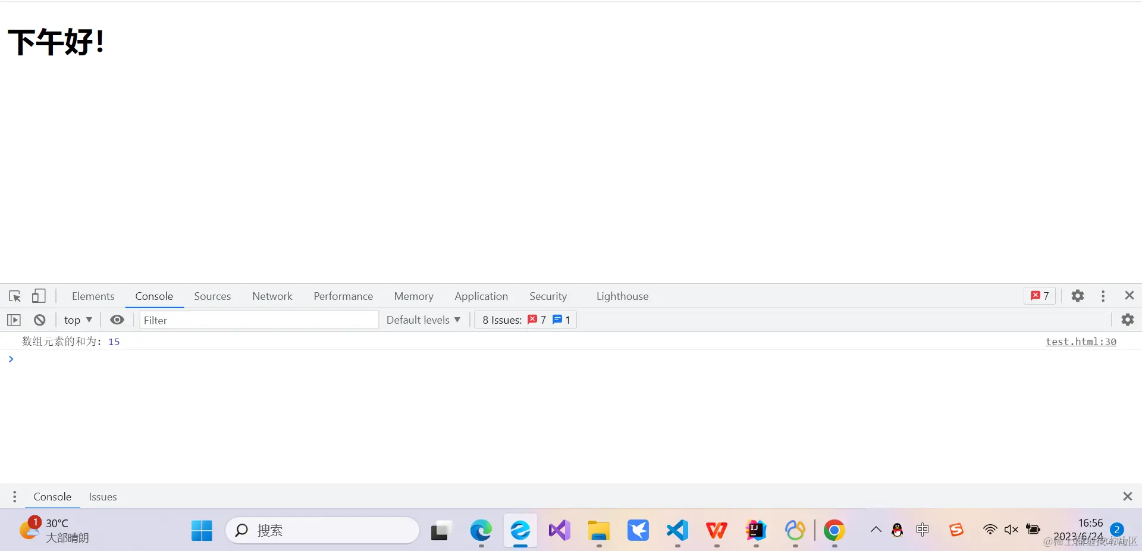Image resolution: width=1142 pixels, height=551 pixels.
Task: Create a live expression with eye icon
Action: pos(117,320)
